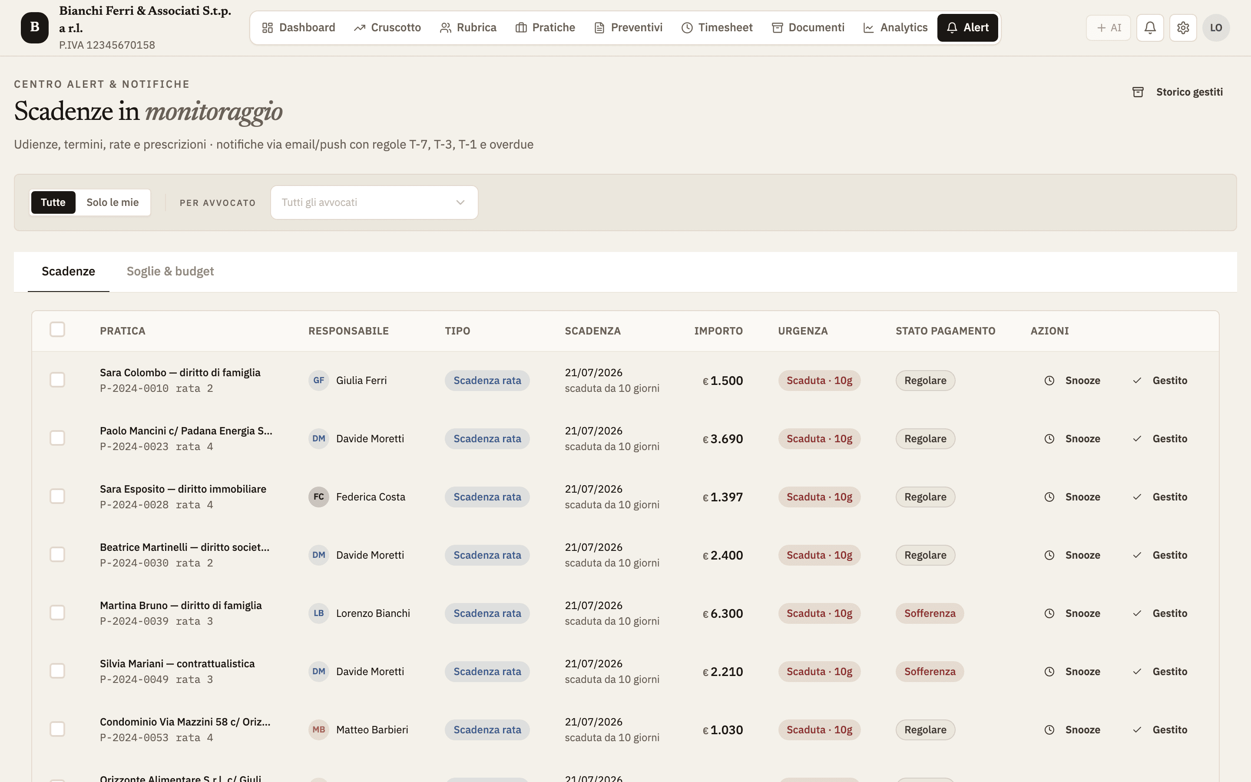Sort by SCADENZA column header

(x=592, y=331)
